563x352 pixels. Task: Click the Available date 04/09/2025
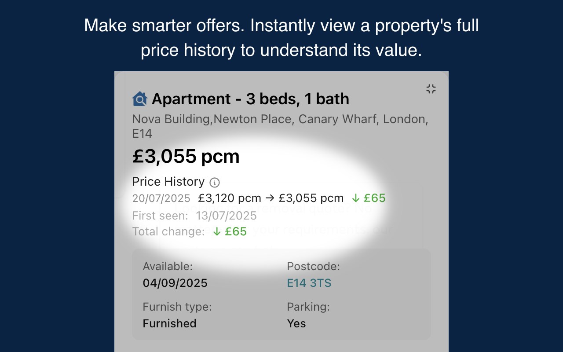[175, 283]
